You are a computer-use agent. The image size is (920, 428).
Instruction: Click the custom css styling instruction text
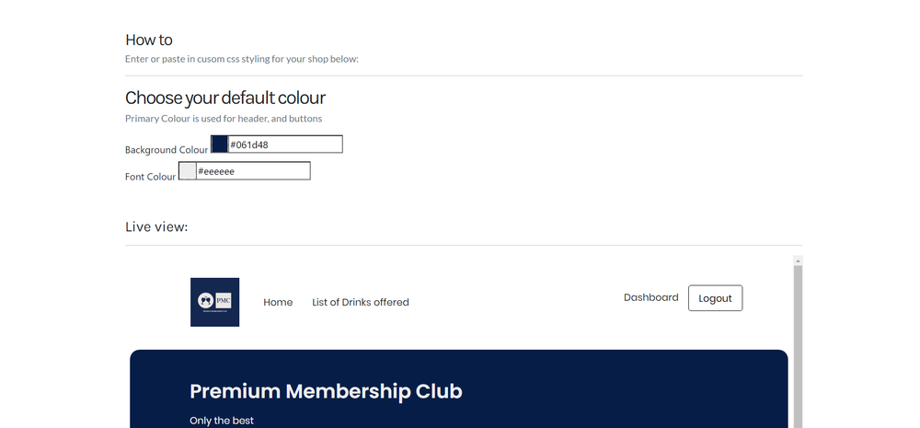point(242,59)
